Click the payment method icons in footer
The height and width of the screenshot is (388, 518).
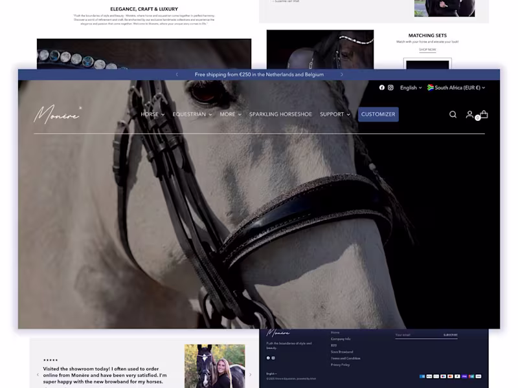pyautogui.click(x=450, y=376)
